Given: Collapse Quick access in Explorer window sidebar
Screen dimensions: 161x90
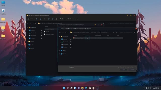Looking at the screenshot, I should pyautogui.click(x=27, y=28).
